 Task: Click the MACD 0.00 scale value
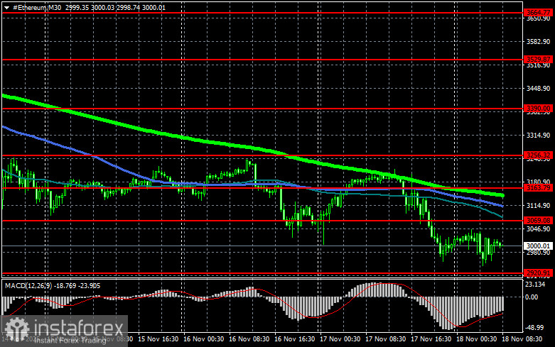(532, 297)
